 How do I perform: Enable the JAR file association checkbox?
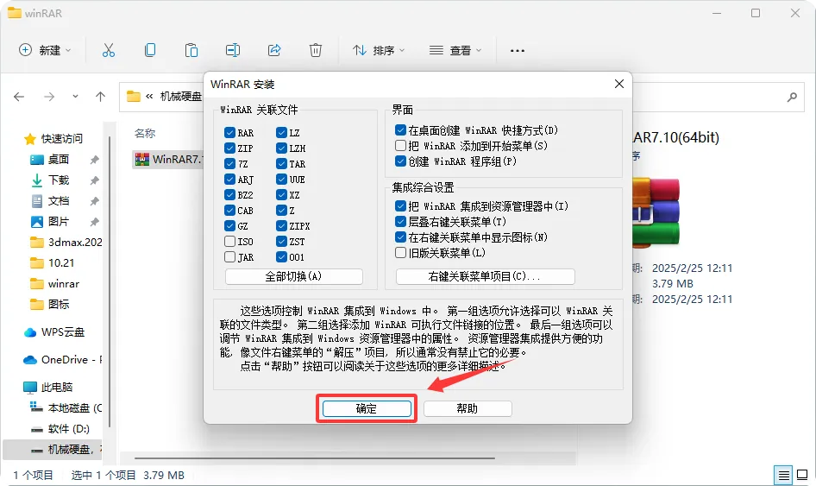pos(229,256)
